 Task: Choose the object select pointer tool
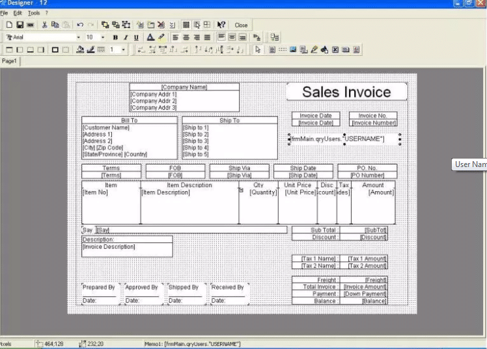click(257, 49)
